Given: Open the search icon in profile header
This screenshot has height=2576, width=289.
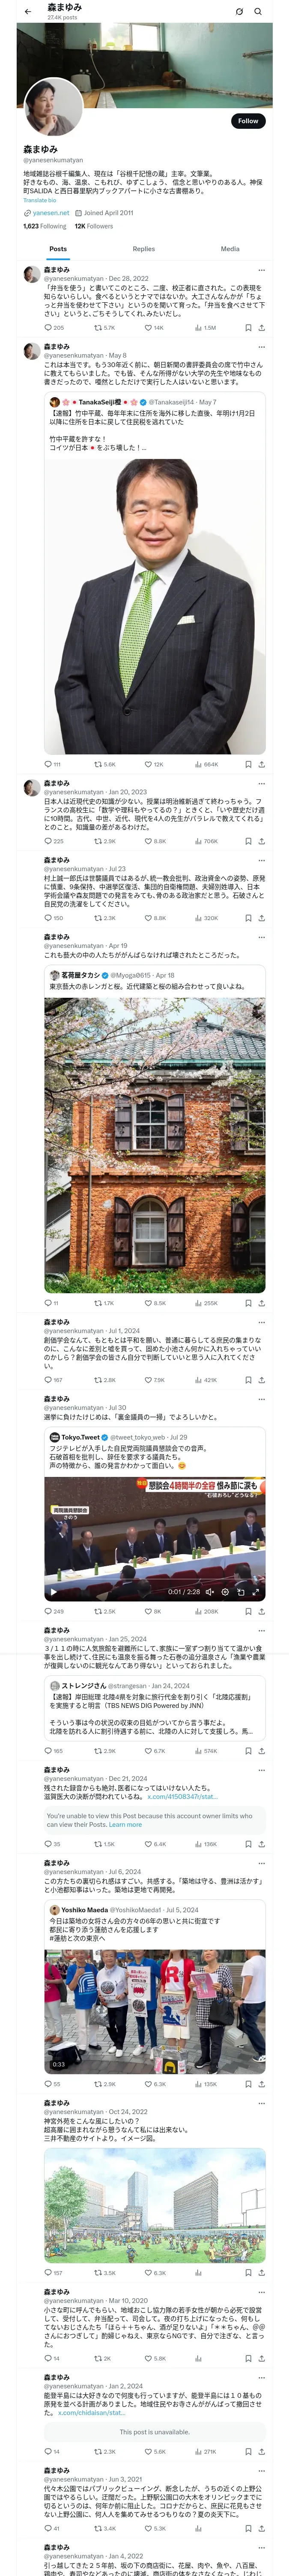Looking at the screenshot, I should click(x=258, y=11).
